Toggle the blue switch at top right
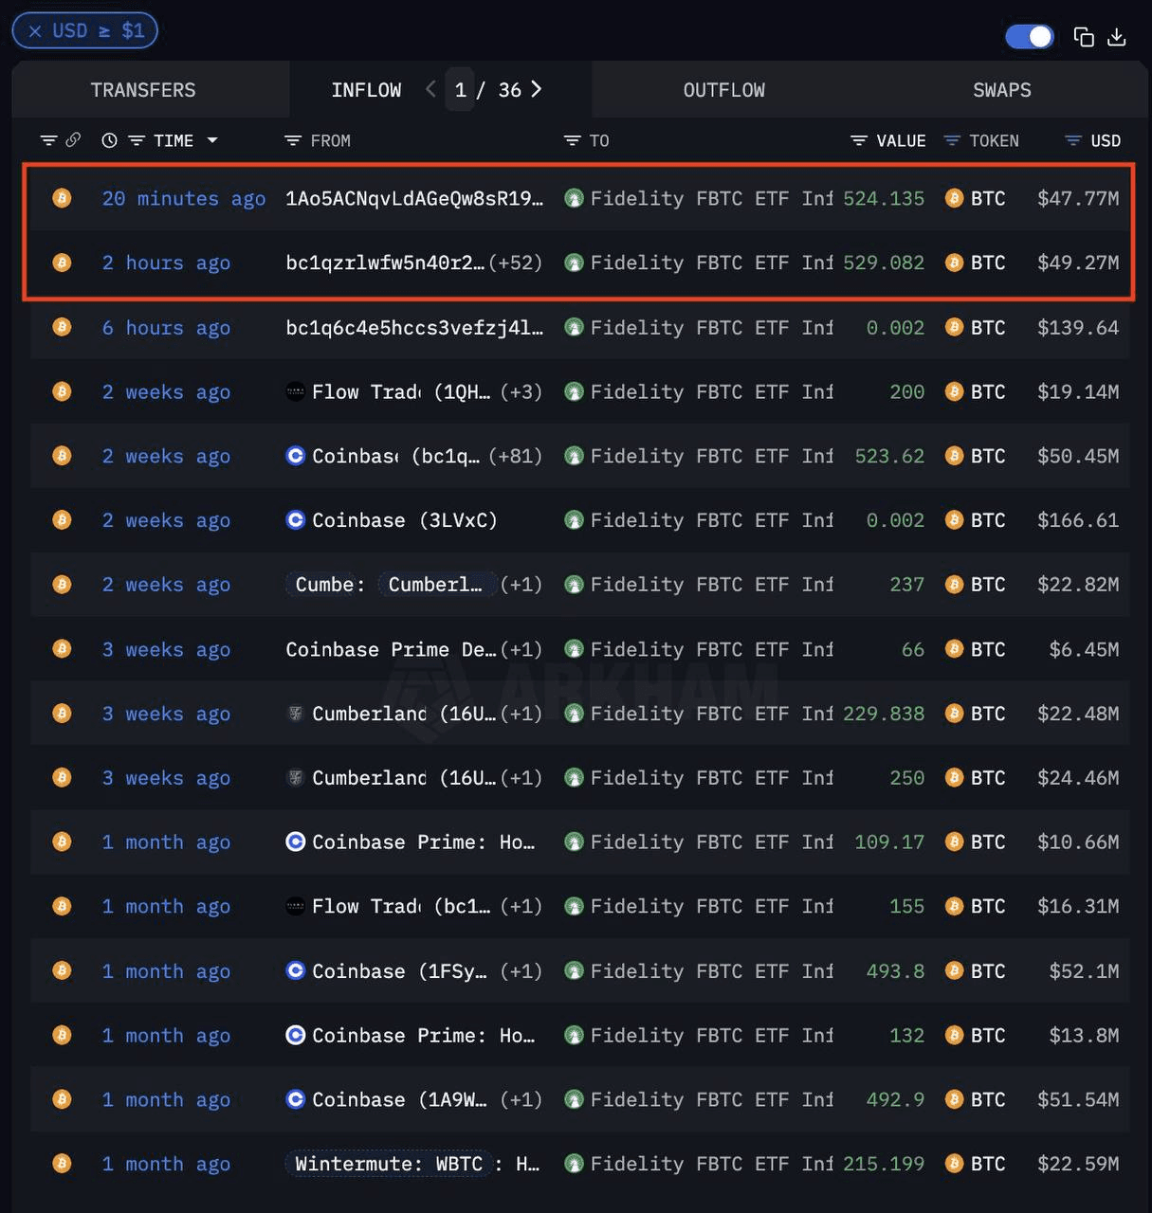 click(x=1029, y=37)
